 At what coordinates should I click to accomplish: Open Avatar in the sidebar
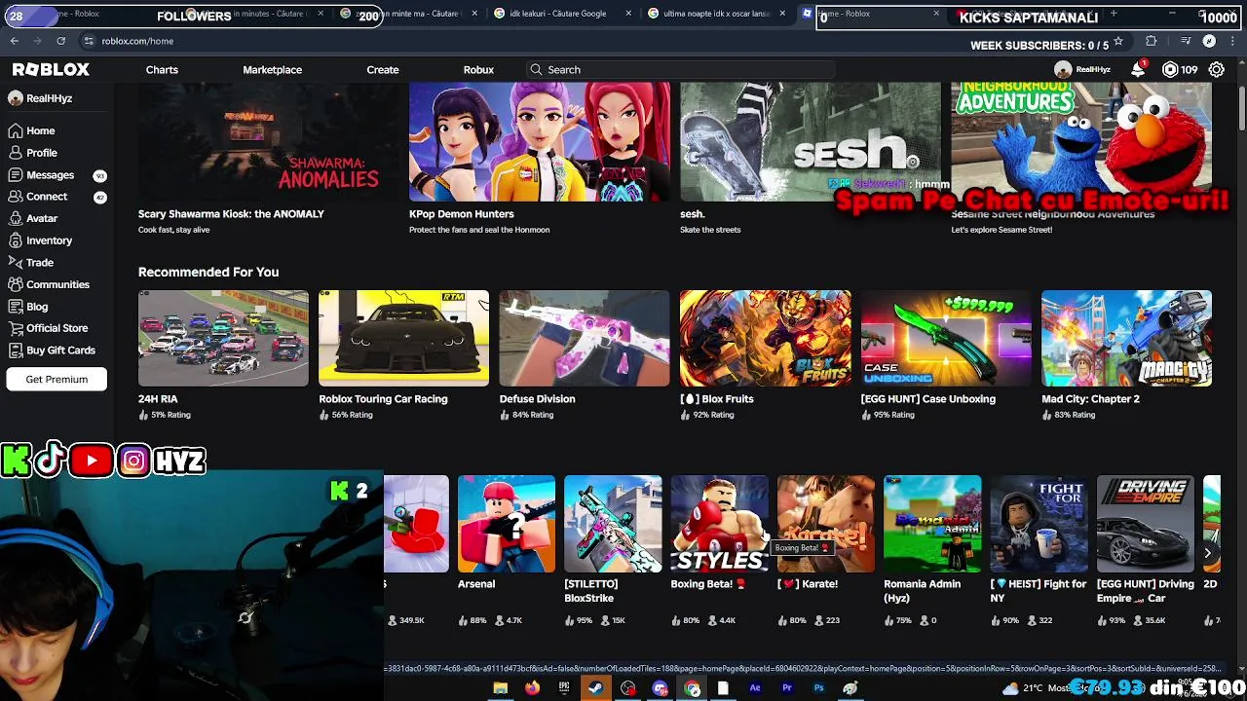(42, 219)
